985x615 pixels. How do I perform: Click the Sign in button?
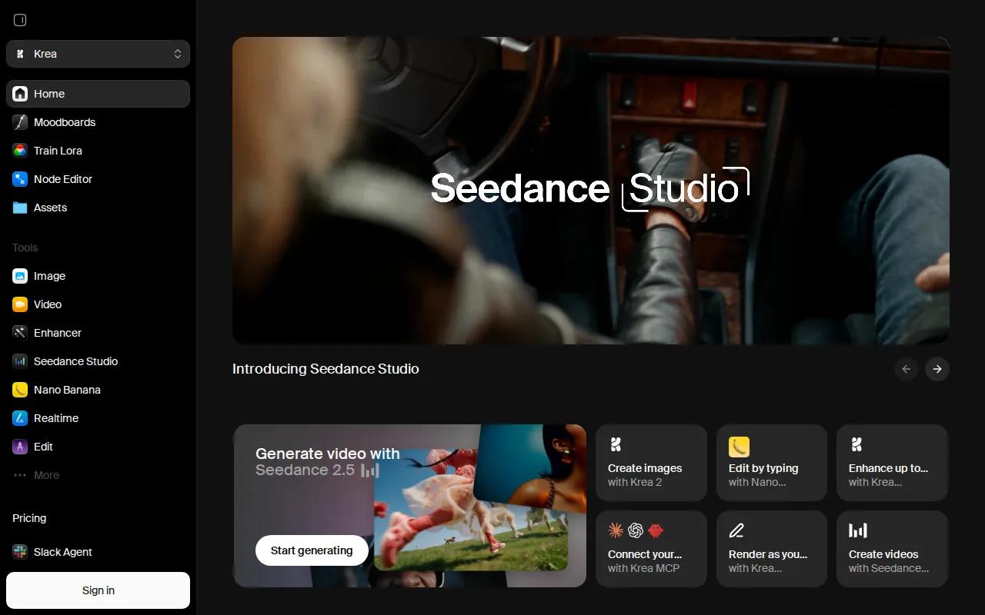pyautogui.click(x=98, y=590)
